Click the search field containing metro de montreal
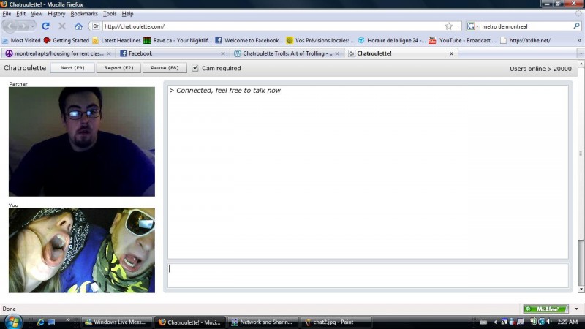The image size is (585, 329). point(526,26)
